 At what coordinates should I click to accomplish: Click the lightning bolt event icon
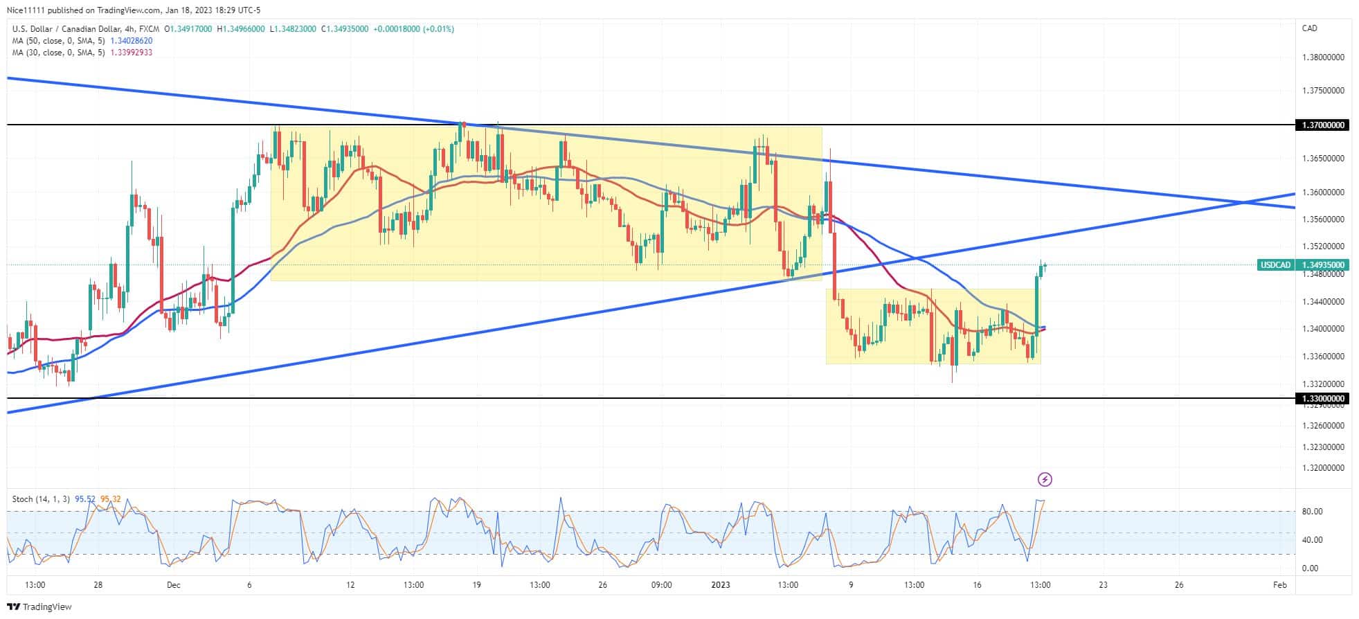pyautogui.click(x=1045, y=479)
